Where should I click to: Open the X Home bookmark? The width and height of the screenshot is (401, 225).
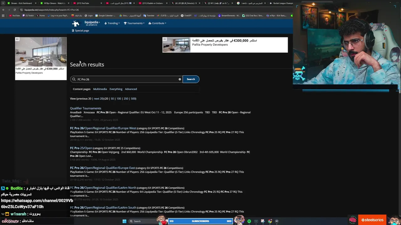coord(41,16)
